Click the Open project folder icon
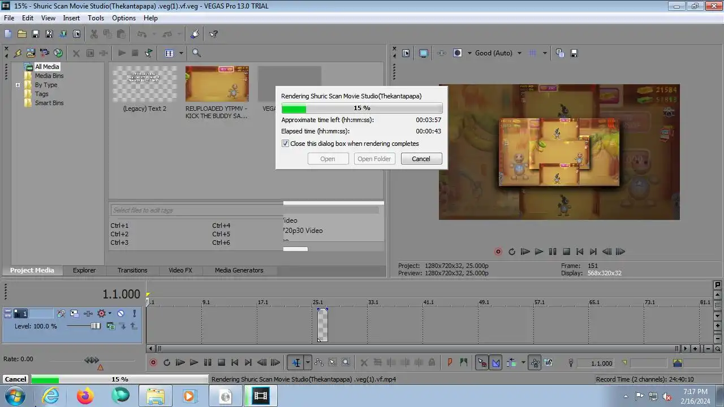Screen dimensions: 724x407 21,34
